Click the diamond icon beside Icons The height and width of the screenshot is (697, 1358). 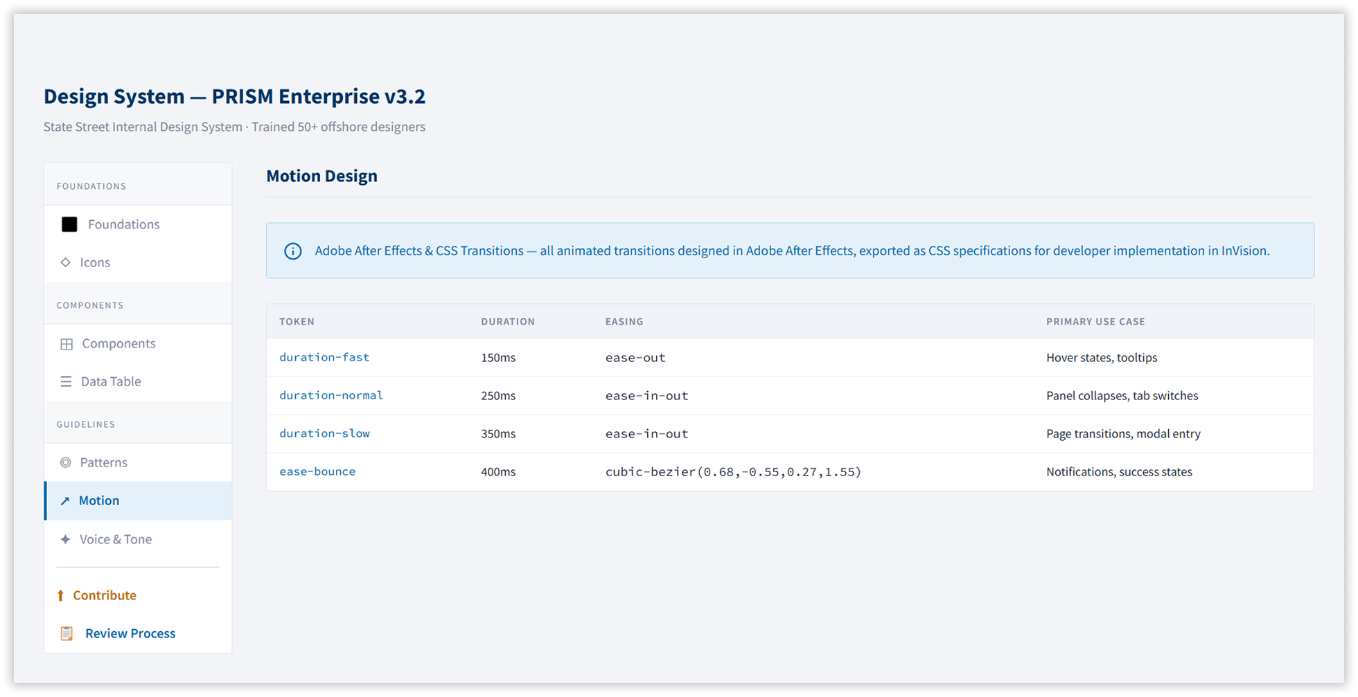(66, 262)
